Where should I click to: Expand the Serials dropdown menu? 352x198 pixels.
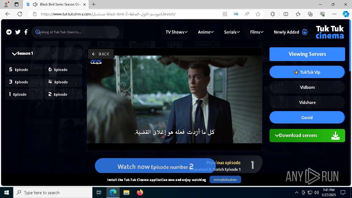(x=232, y=32)
